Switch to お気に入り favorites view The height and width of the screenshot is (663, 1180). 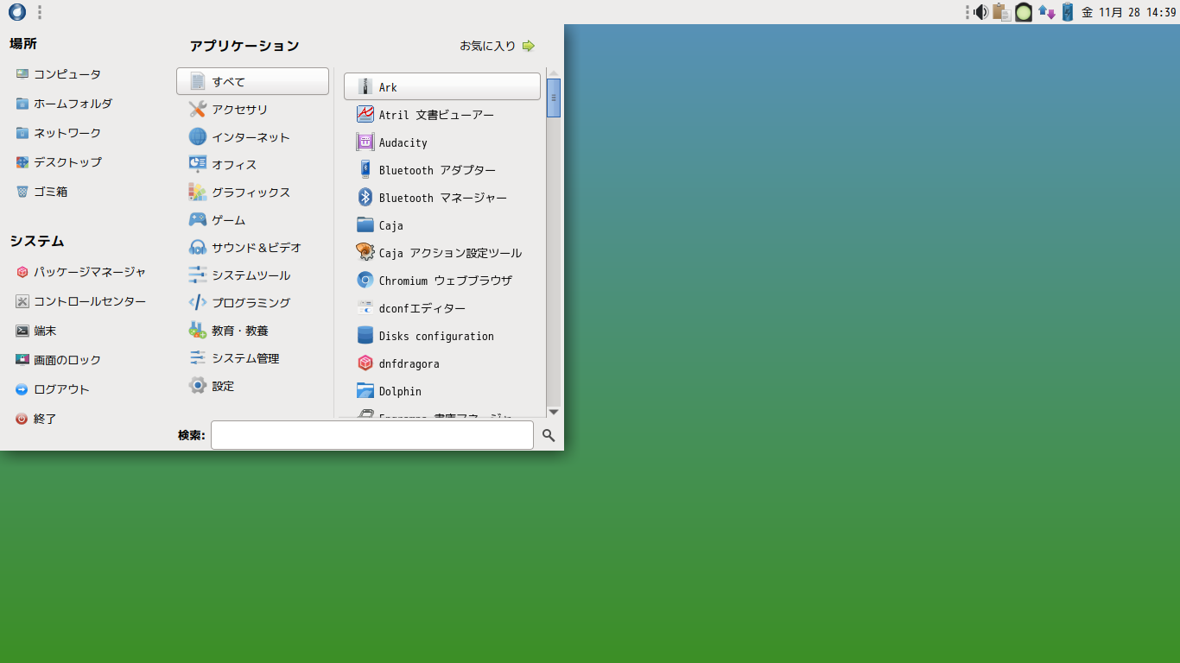pos(498,46)
